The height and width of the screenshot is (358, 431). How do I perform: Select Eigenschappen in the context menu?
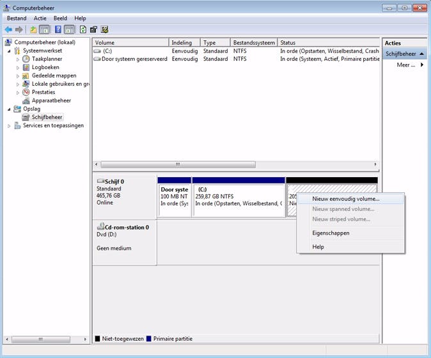pos(331,233)
